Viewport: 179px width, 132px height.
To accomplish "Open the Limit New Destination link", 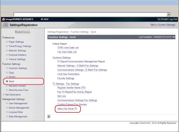I will point(68,74).
